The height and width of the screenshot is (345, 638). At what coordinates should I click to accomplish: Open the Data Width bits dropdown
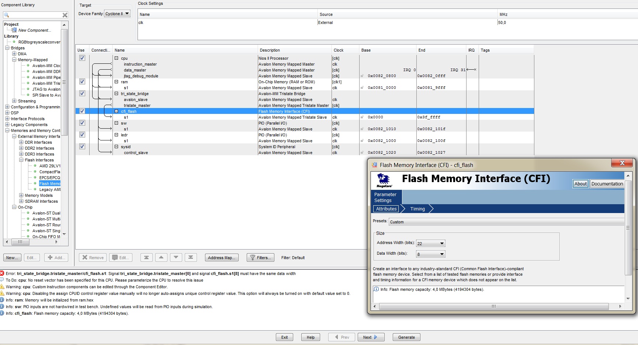431,254
